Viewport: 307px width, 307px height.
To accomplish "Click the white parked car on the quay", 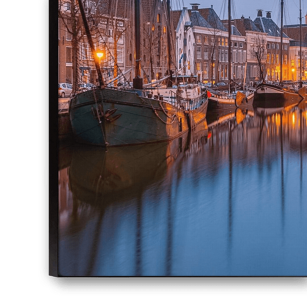I will [x=65, y=90].
